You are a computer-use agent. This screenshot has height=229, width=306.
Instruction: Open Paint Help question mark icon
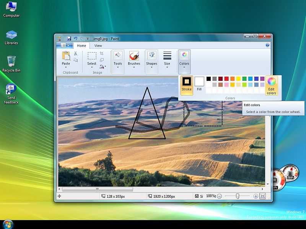click(x=267, y=45)
